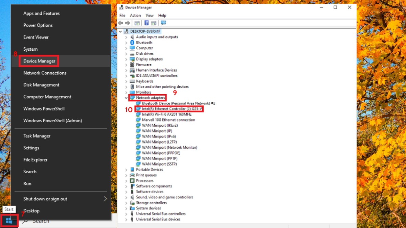This screenshot has height=228, width=406.
Task: Open Properties using the toolbar icon
Action: point(153,23)
